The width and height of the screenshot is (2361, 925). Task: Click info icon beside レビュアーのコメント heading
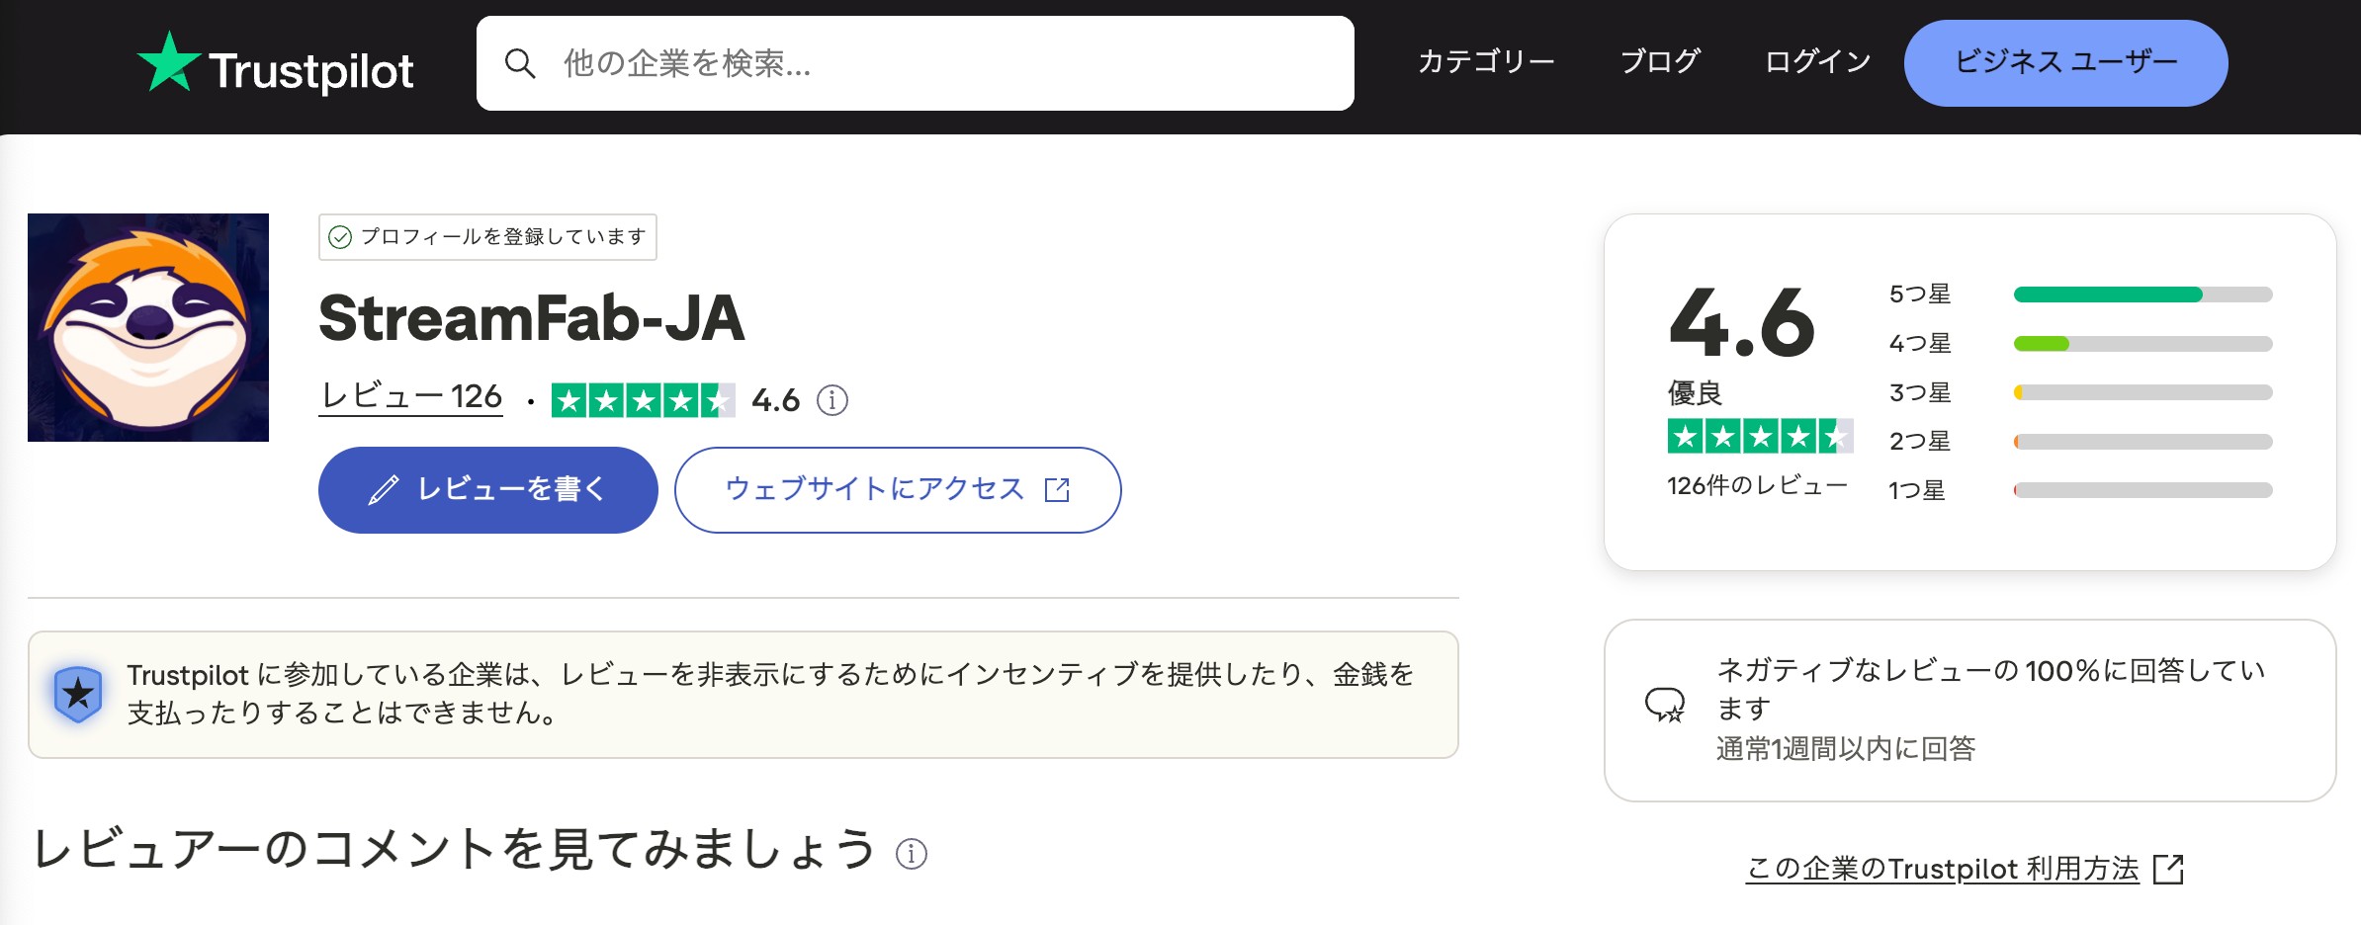tap(911, 853)
